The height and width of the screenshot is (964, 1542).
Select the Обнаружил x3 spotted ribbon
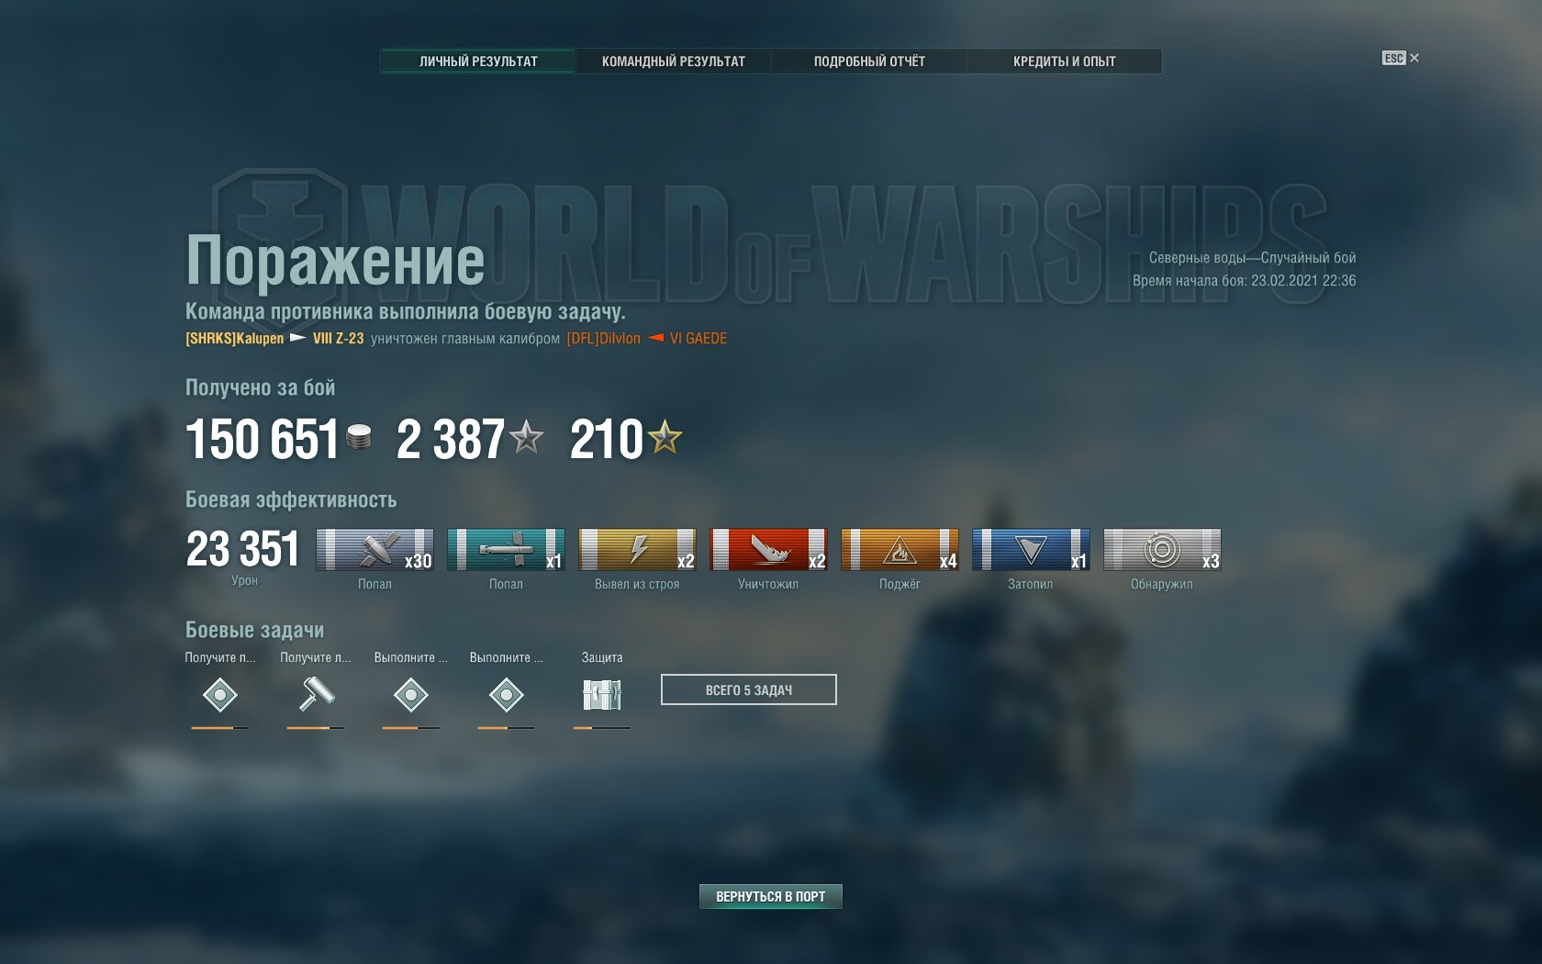pos(1162,549)
